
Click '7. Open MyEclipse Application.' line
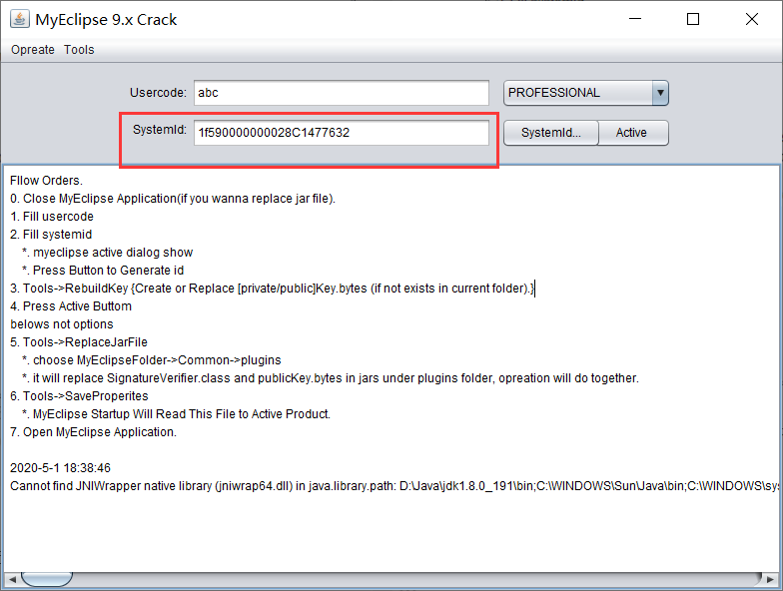click(94, 432)
